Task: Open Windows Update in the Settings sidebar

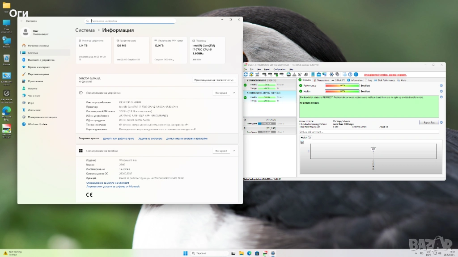Action: [x=37, y=124]
